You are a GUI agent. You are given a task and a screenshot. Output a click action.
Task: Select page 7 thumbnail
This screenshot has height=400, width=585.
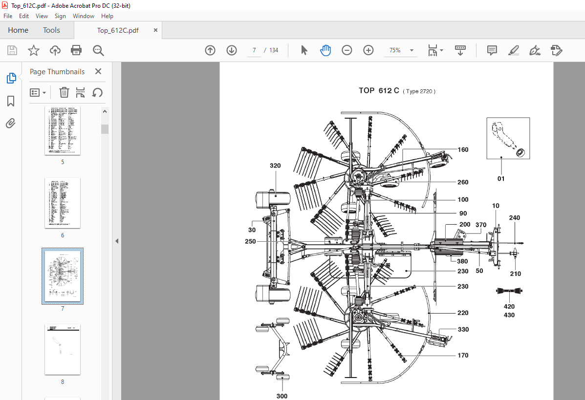point(63,276)
